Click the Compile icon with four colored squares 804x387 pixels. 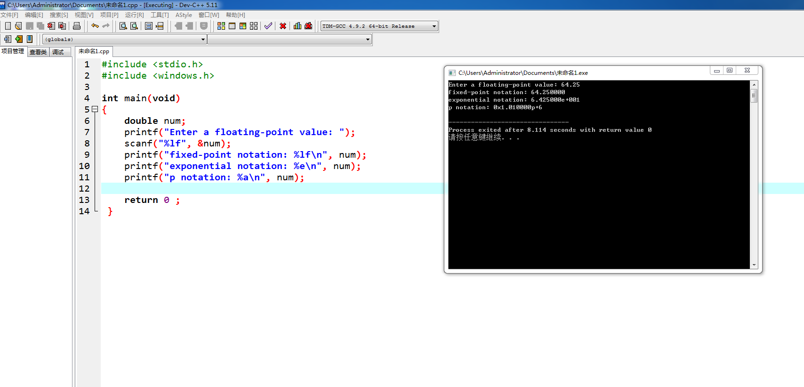[221, 26]
